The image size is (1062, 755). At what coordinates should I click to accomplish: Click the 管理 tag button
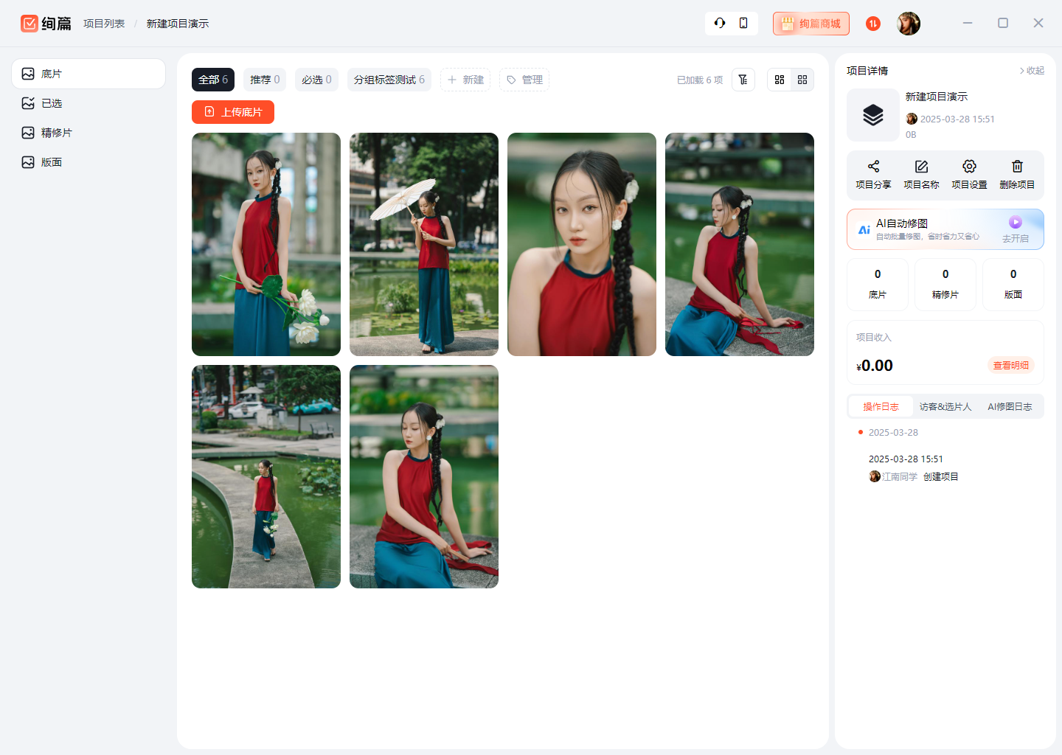click(524, 80)
